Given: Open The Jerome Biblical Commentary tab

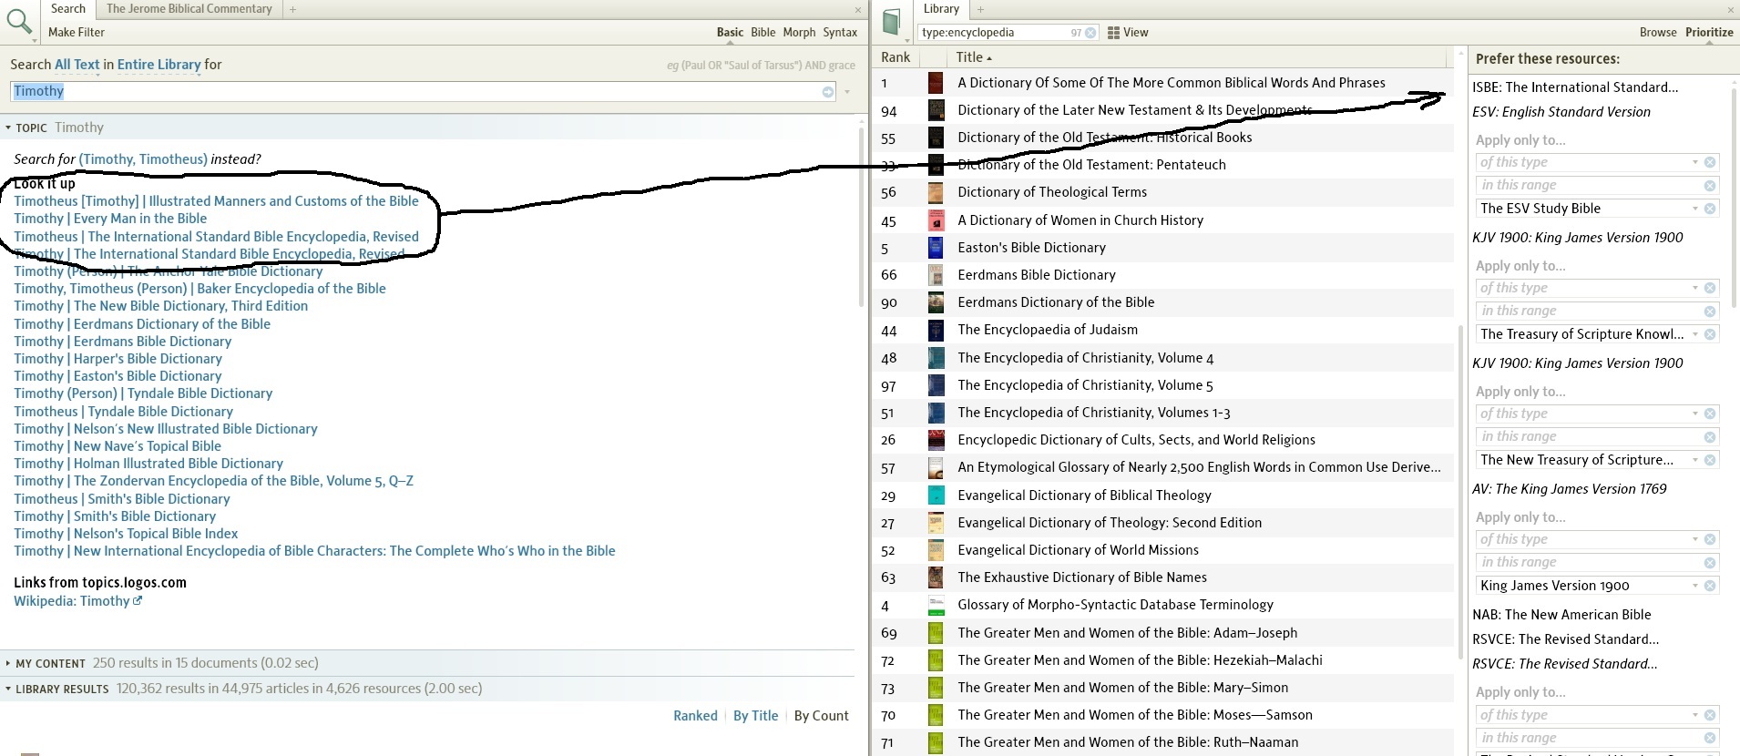Looking at the screenshot, I should pos(189,9).
